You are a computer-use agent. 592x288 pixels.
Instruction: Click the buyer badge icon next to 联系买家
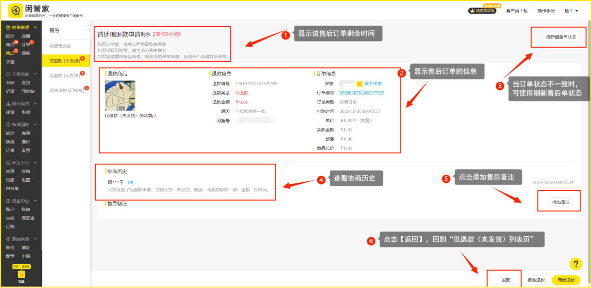(359, 84)
